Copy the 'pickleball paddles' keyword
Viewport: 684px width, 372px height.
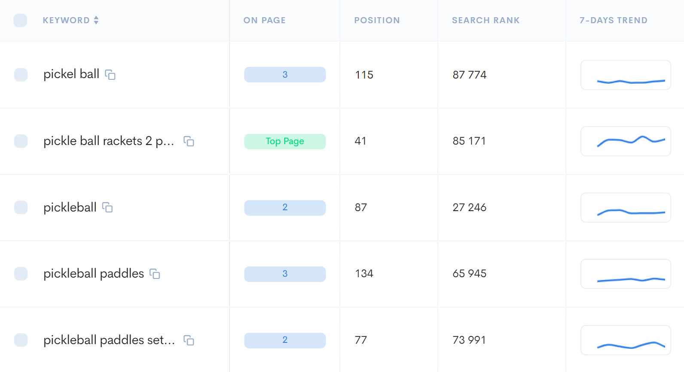click(x=155, y=274)
